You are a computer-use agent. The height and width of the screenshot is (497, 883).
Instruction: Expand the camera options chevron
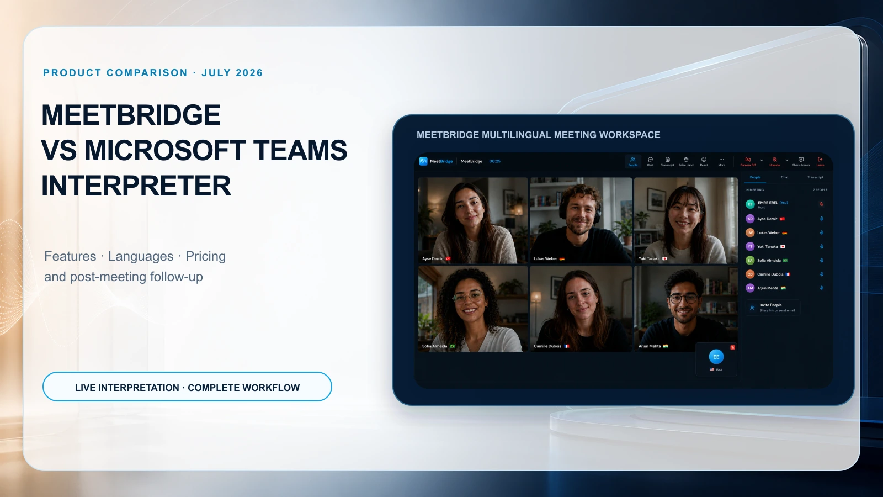[x=762, y=160]
